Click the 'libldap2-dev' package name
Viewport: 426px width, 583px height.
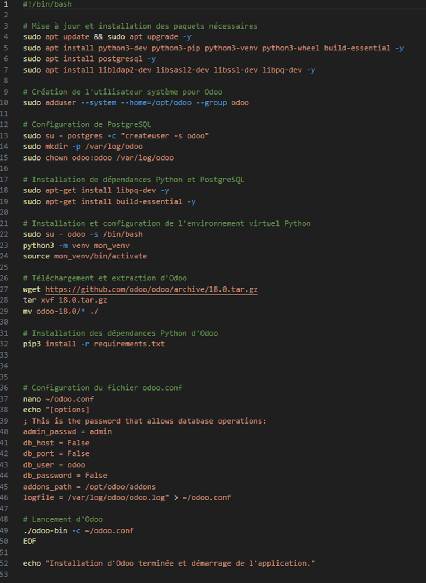tap(125, 70)
